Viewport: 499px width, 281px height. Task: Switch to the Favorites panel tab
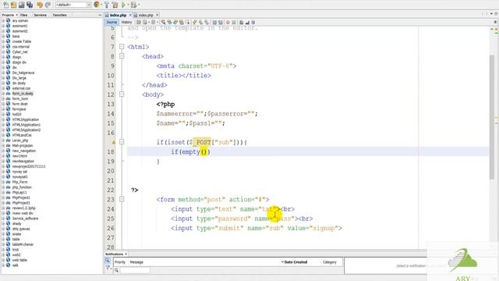tap(59, 15)
